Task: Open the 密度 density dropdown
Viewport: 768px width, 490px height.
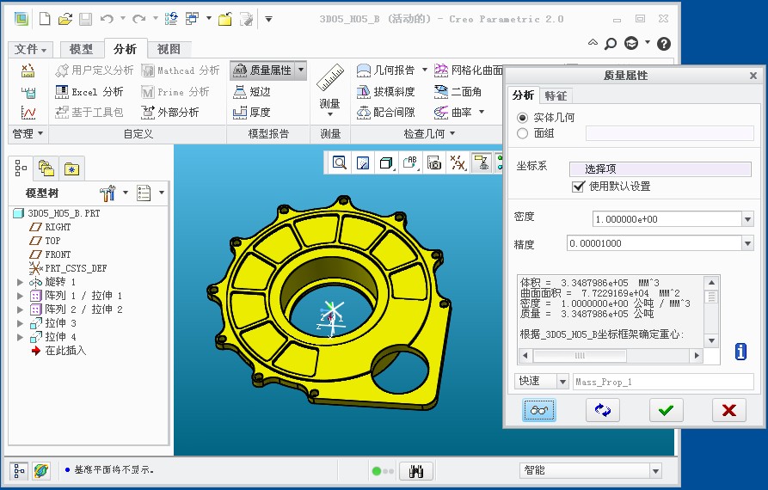Action: [x=746, y=219]
